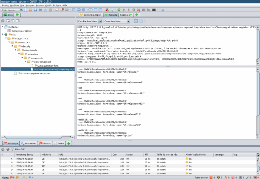Viewport: 260px width, 179px height.
Task: Switch to the Démarrage rapide tab
Action: pos(91,15)
